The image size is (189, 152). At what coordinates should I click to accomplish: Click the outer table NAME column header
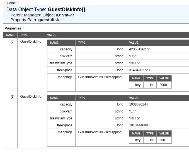coord(10,35)
